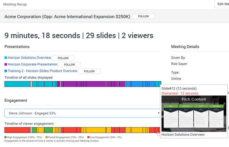Click the widest green segment in the engagement timeline
This screenshot has width=229, height=147.
tap(48, 130)
